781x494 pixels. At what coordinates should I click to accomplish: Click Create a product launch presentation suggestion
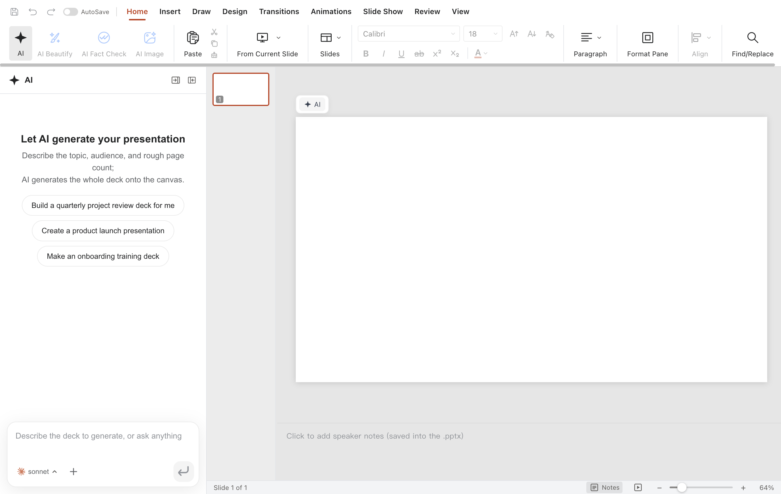tap(103, 231)
